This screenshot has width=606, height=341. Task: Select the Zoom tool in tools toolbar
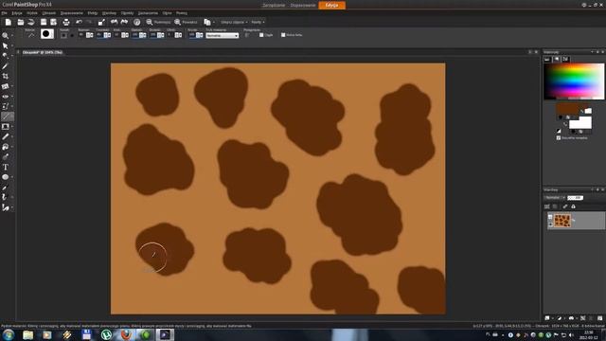(5, 36)
